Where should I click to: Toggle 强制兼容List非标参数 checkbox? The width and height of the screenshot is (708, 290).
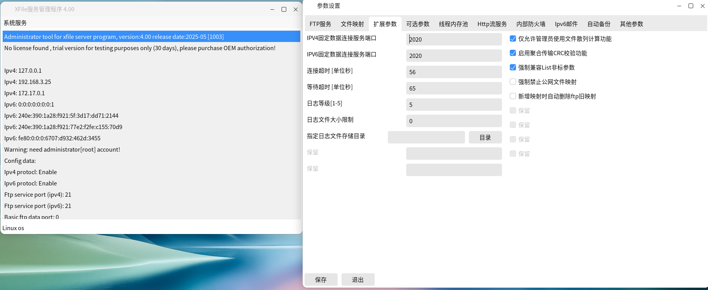click(x=513, y=68)
